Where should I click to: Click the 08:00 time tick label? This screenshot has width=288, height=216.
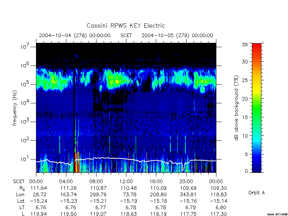(x=96, y=181)
